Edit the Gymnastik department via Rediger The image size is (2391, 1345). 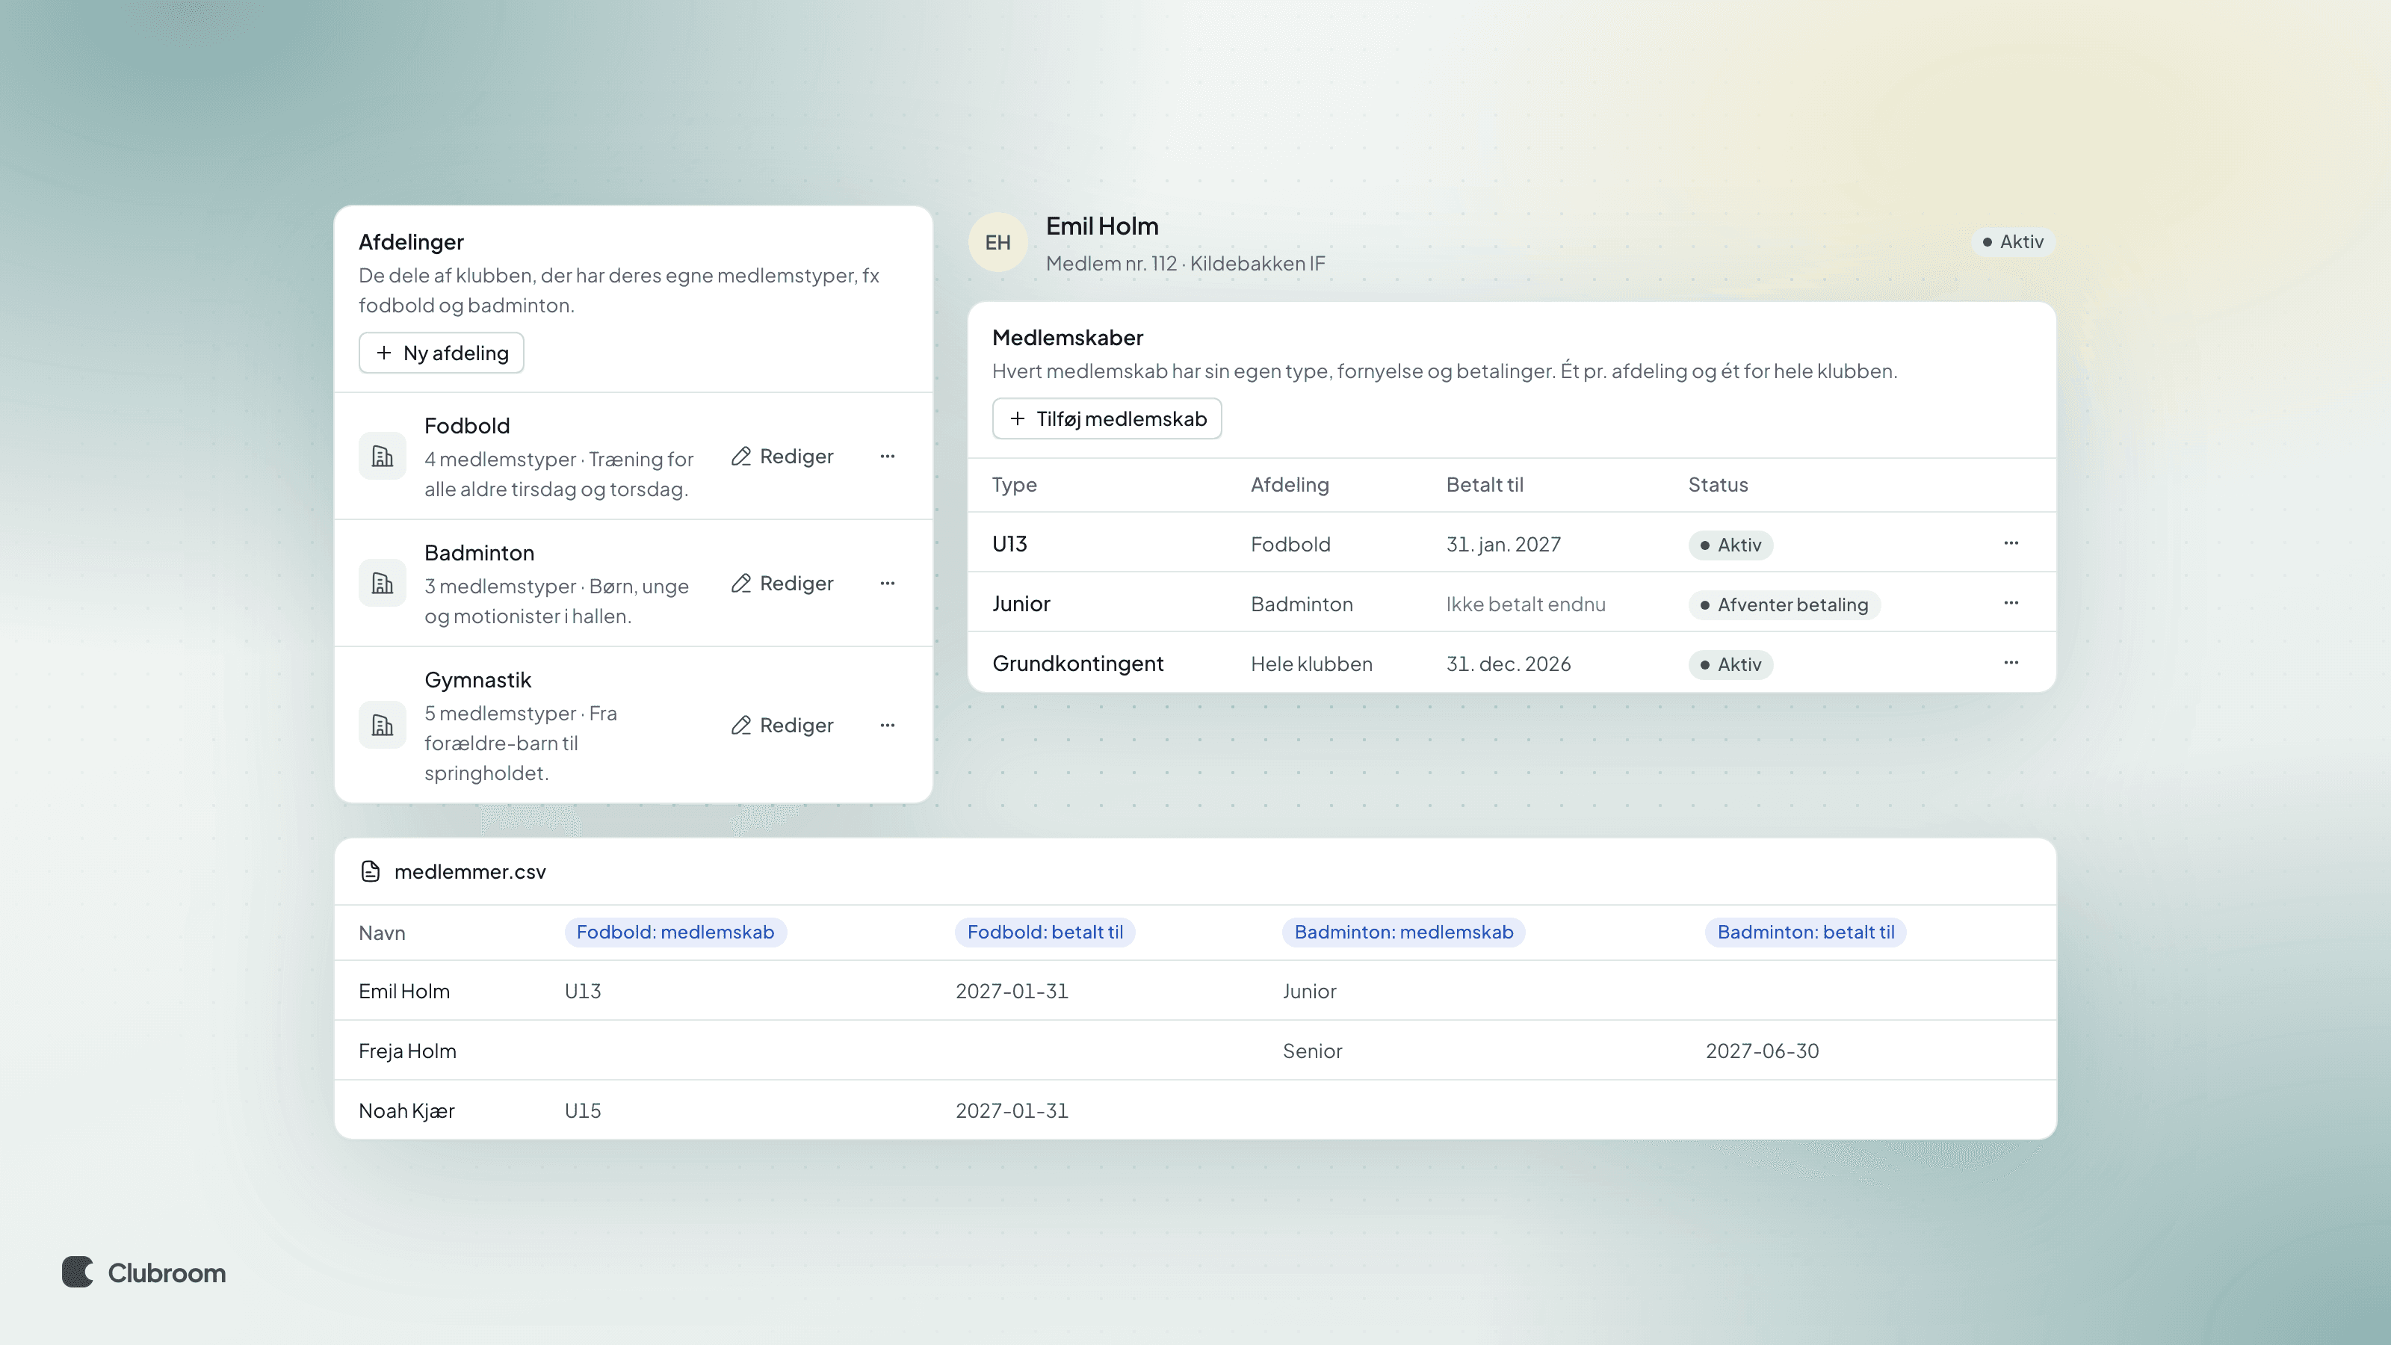point(782,725)
